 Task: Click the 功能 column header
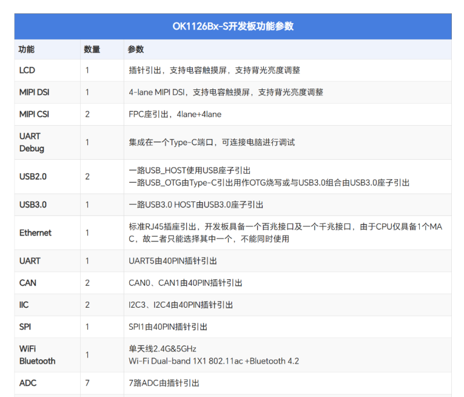pyautogui.click(x=27, y=49)
